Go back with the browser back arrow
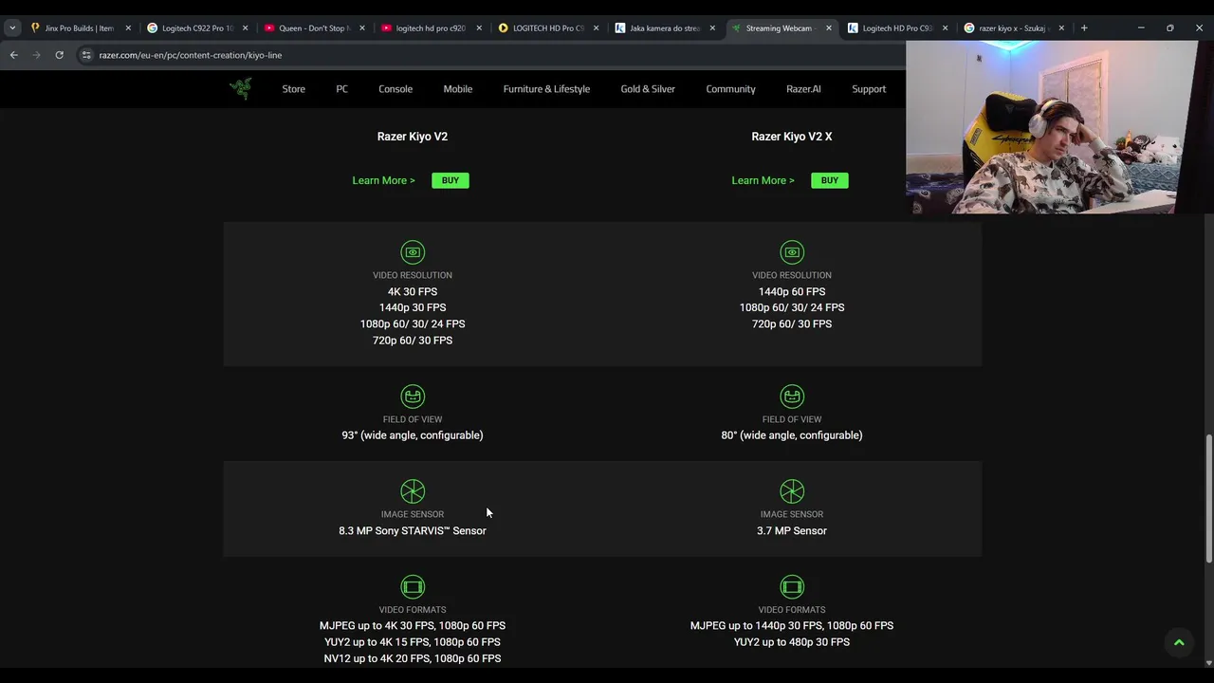The height and width of the screenshot is (683, 1214). 14,55
